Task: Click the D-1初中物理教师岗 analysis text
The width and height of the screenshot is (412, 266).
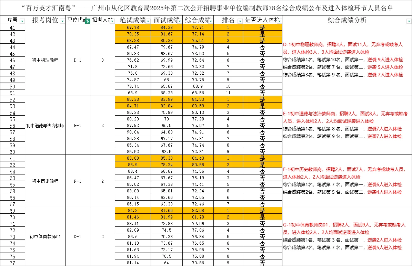Action: (x=343, y=48)
